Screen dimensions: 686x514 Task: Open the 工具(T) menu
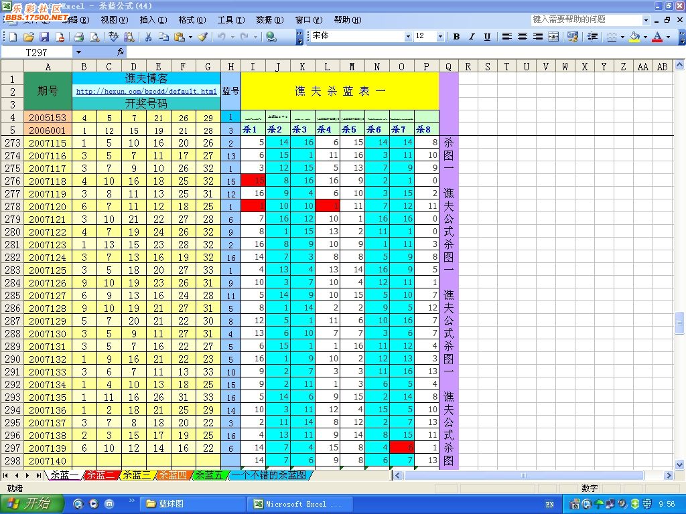[231, 19]
